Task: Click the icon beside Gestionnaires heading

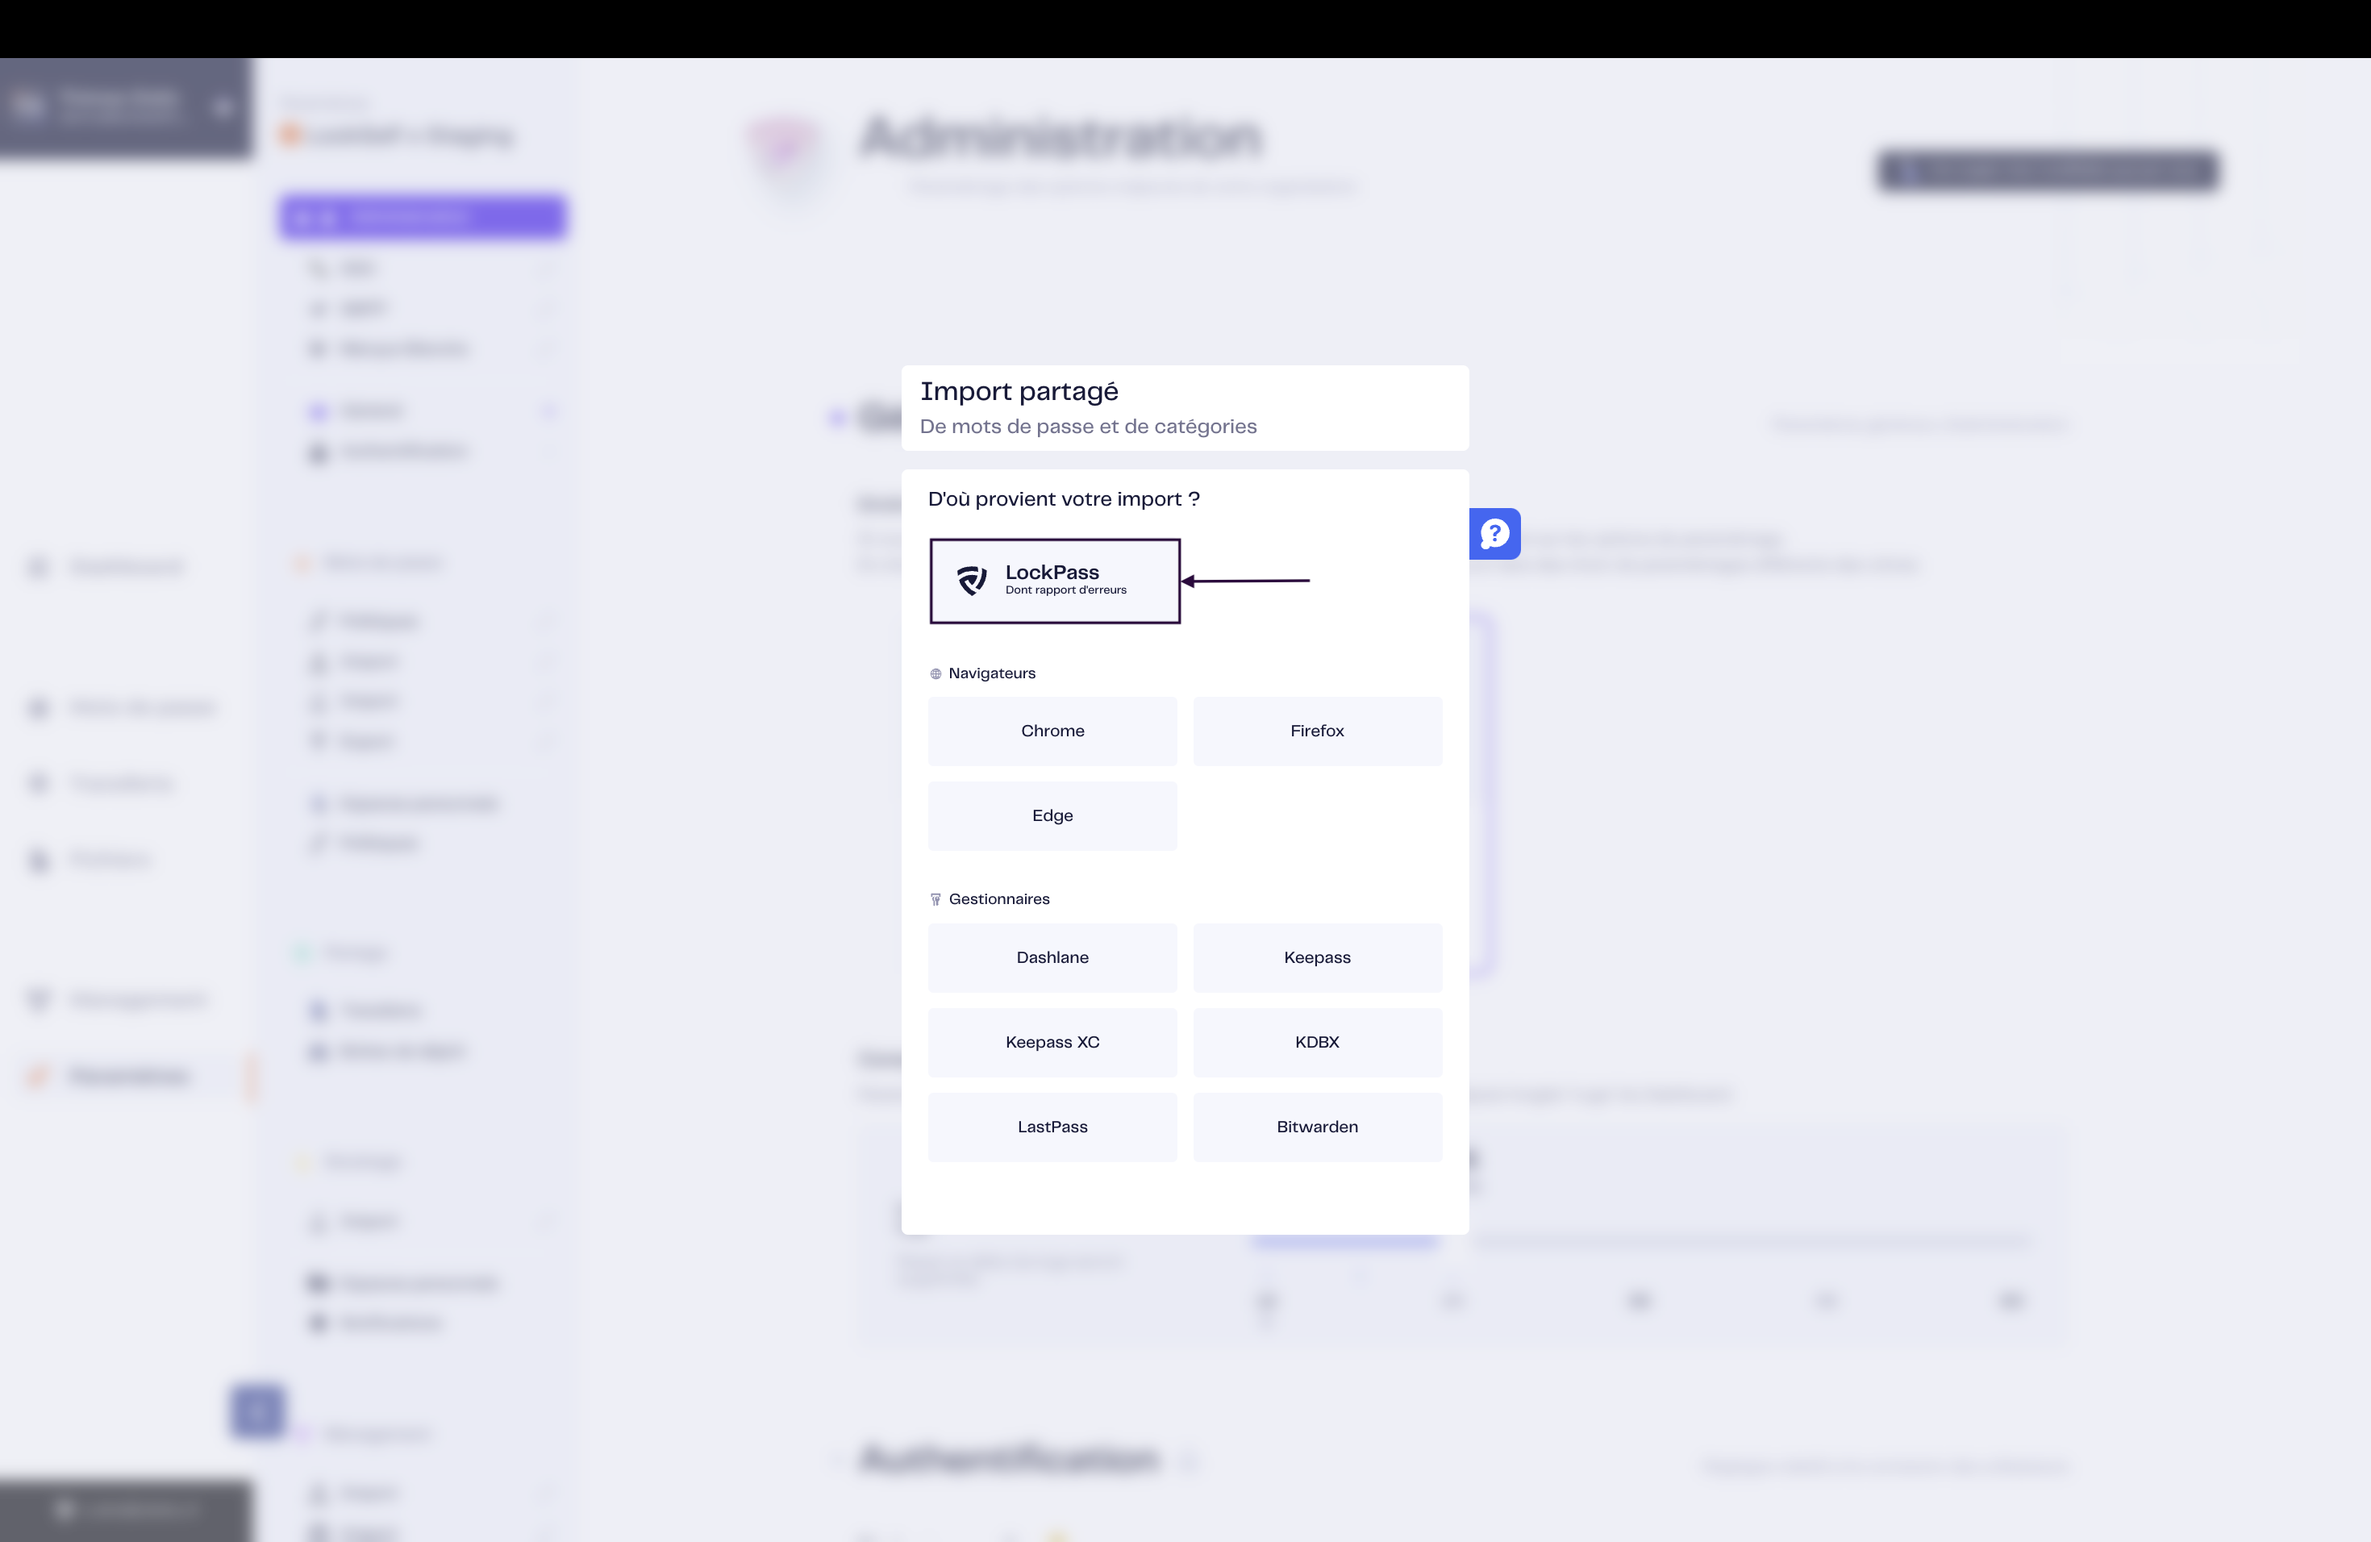Action: [x=935, y=899]
